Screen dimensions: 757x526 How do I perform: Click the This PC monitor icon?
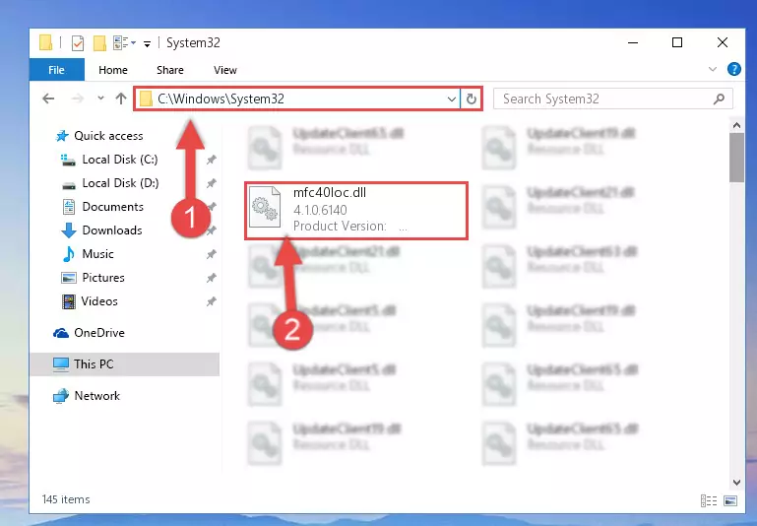tap(61, 364)
